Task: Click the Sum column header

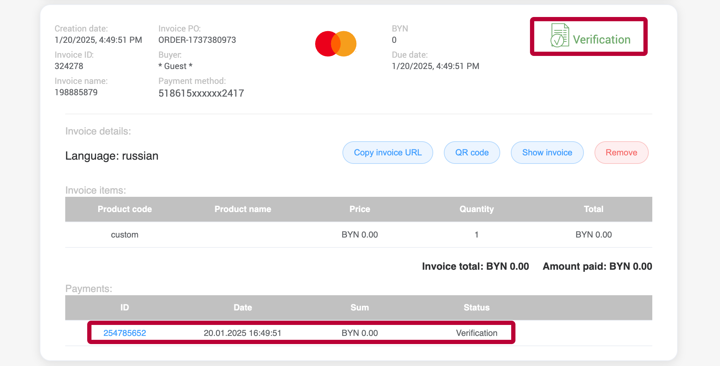Action: [359, 308]
